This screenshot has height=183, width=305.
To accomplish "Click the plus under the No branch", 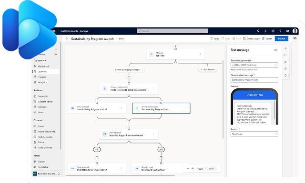I will (x=161, y=157).
